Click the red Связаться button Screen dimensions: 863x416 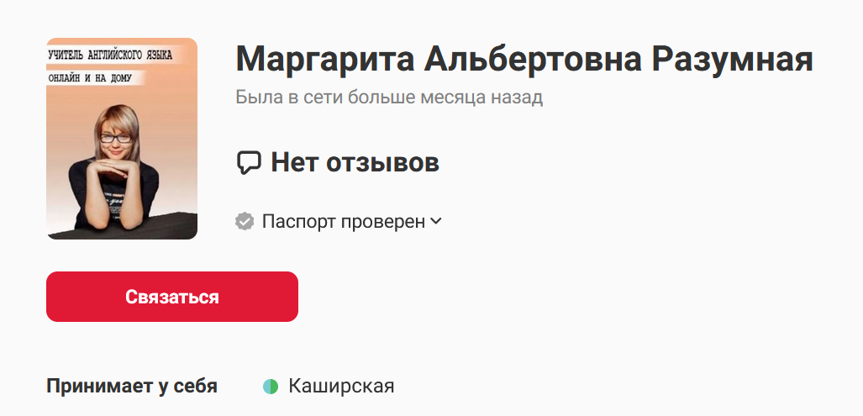(x=171, y=297)
